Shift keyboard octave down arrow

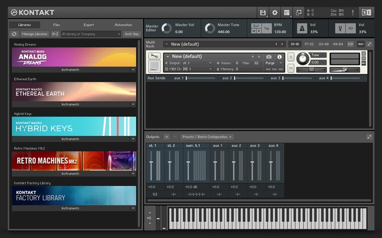tap(149, 223)
